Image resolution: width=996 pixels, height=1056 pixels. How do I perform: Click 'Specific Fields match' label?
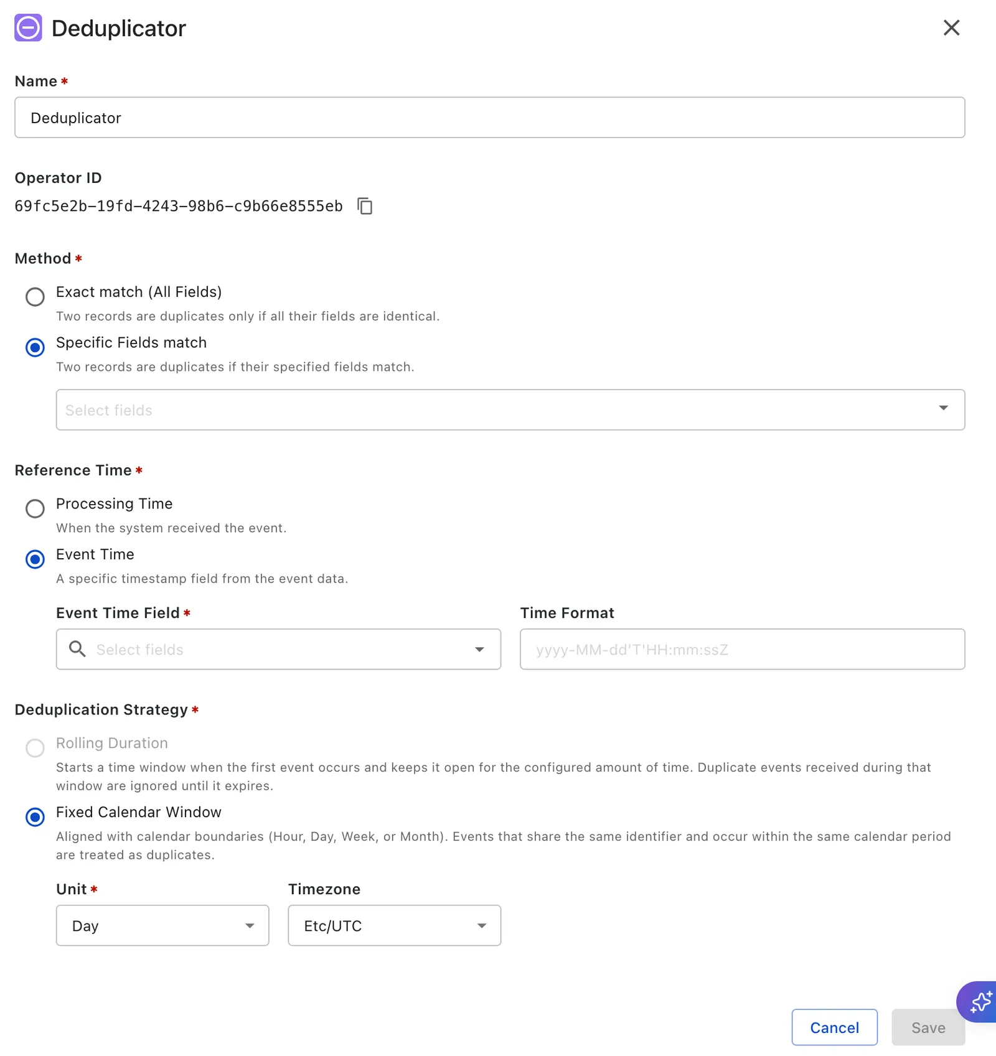(x=131, y=342)
